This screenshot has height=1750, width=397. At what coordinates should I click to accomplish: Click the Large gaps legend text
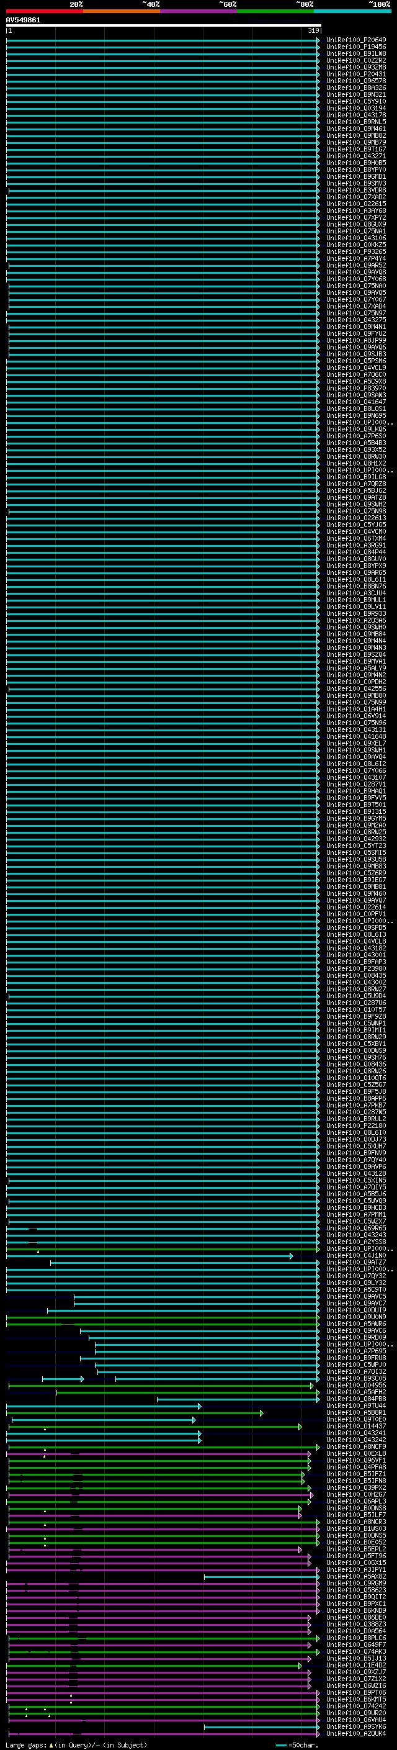pyautogui.click(x=76, y=1744)
